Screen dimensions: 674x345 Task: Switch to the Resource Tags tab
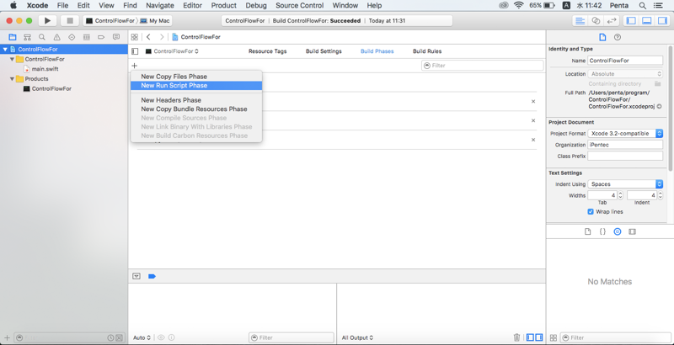coord(267,51)
